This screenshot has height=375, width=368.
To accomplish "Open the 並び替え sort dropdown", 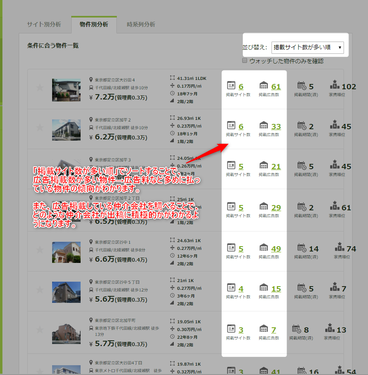I will click(308, 48).
